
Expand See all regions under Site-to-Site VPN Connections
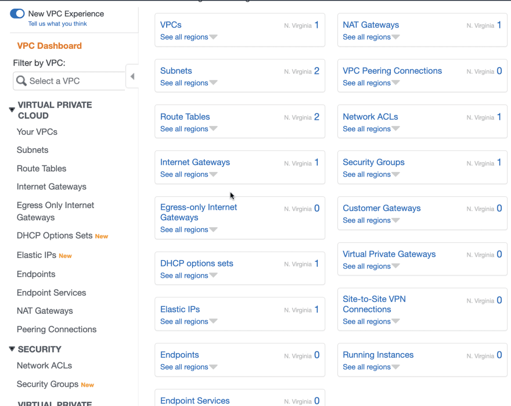(371, 321)
